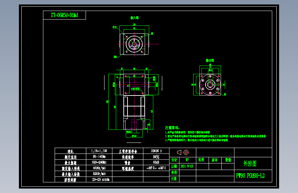Click the '最大扭矩' table cell
This screenshot has height=193, width=298.
point(70,162)
